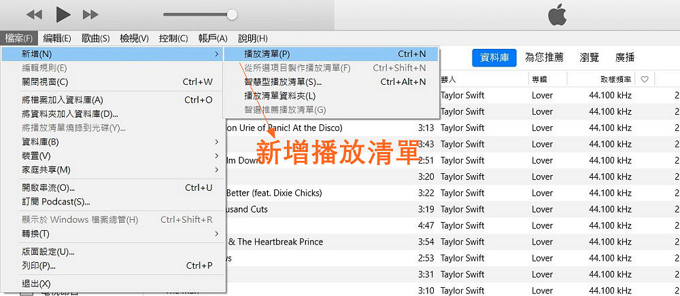This screenshot has height=296, width=680.
Task: Select 播放清單(P) to create new playlist
Action: point(267,54)
